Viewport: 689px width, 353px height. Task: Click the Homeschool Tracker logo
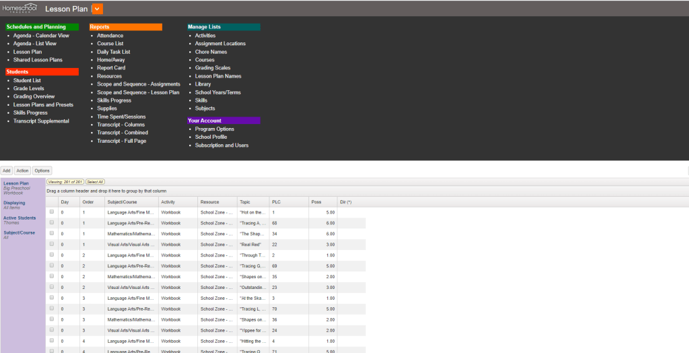(20, 8)
